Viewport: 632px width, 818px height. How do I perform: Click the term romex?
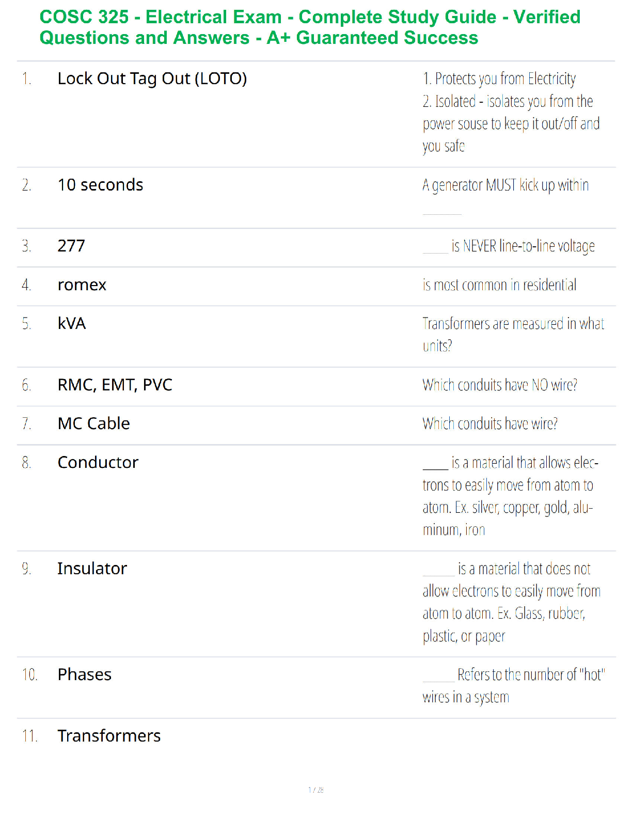coord(82,285)
